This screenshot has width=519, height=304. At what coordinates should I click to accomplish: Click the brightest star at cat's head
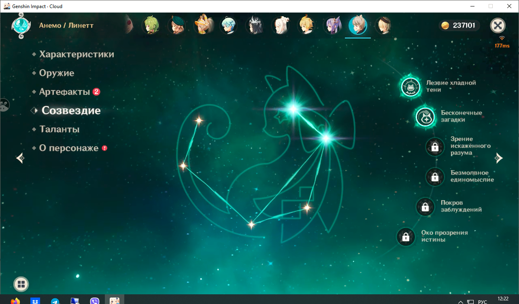[294, 108]
